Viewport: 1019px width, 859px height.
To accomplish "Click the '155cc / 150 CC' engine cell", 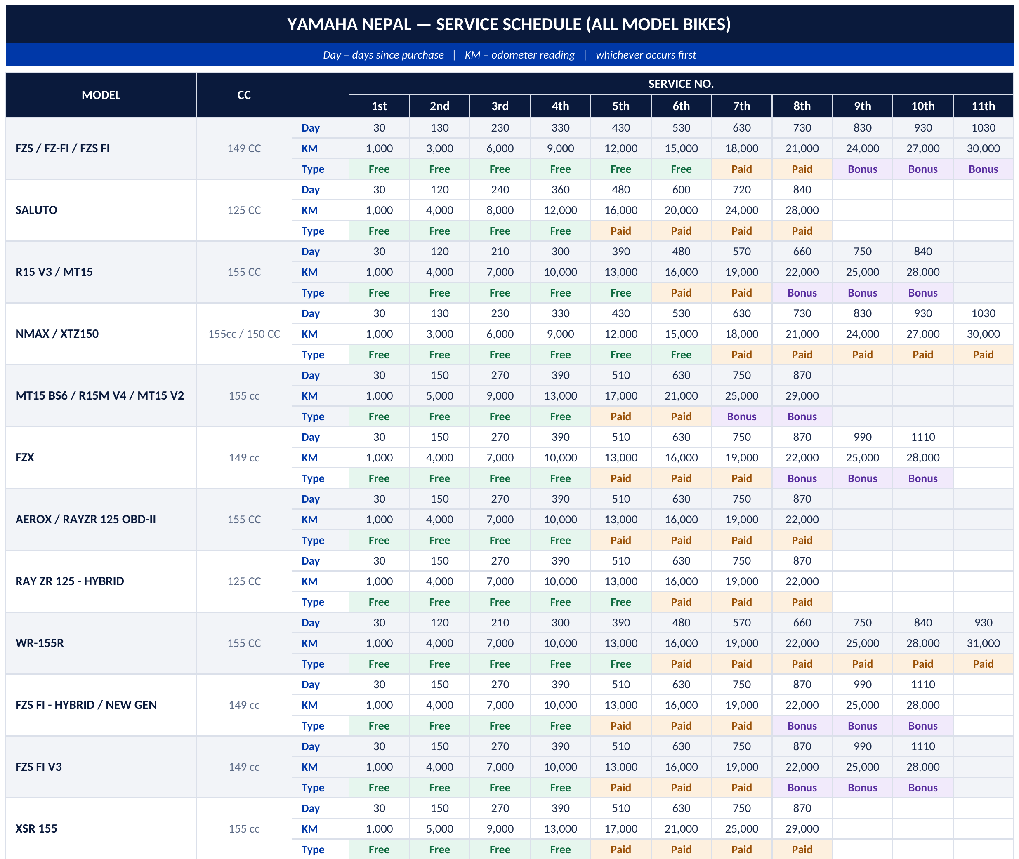I will click(x=244, y=334).
